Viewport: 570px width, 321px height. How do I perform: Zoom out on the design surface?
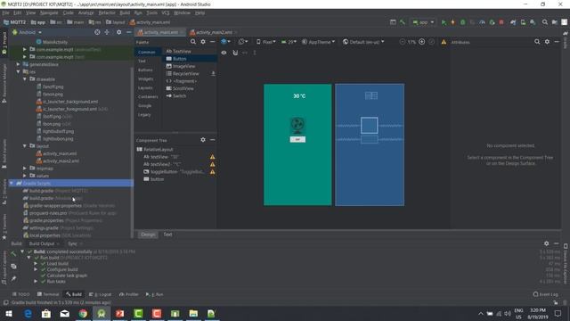(x=402, y=42)
